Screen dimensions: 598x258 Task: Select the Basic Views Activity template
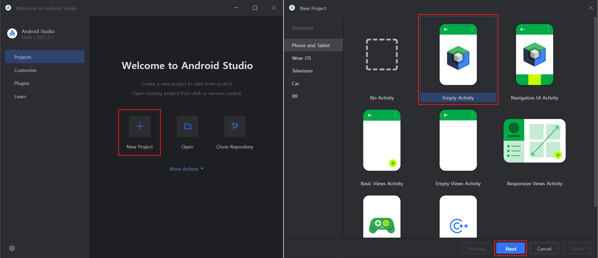click(382, 140)
